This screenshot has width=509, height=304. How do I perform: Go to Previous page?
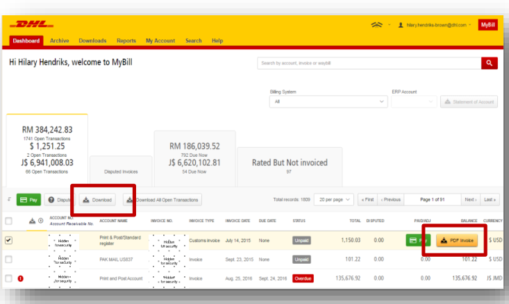(x=390, y=199)
